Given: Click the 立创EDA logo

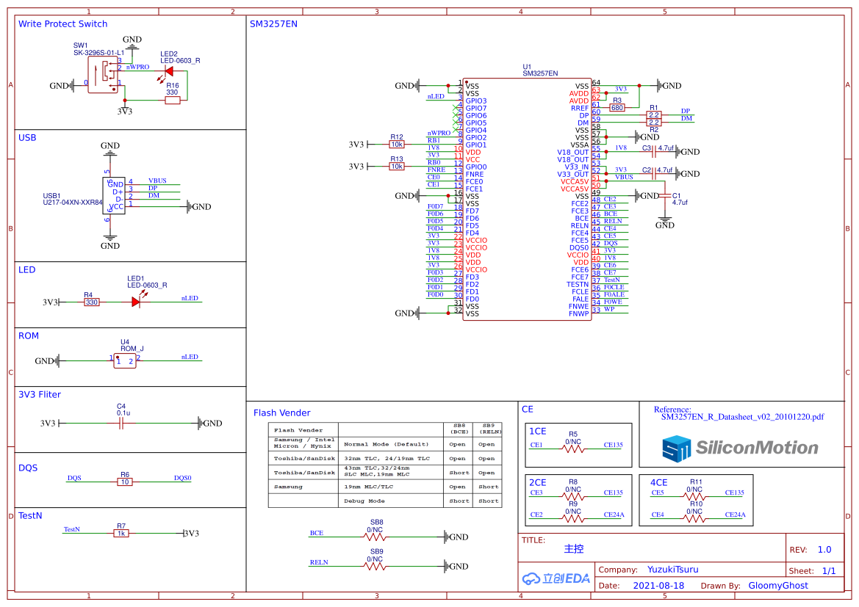Looking at the screenshot, I should (x=556, y=578).
